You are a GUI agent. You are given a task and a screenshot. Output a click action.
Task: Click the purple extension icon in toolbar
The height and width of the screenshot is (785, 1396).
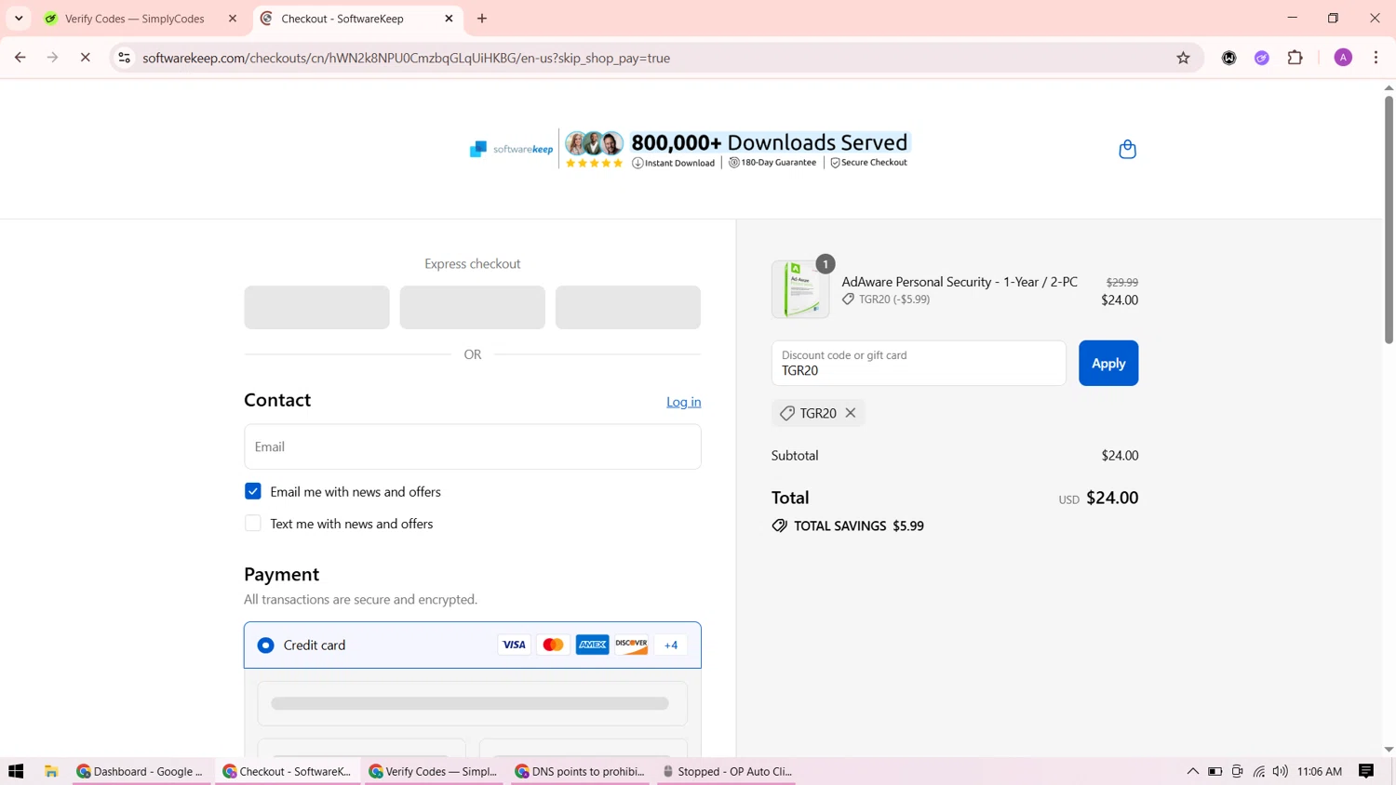(1262, 58)
